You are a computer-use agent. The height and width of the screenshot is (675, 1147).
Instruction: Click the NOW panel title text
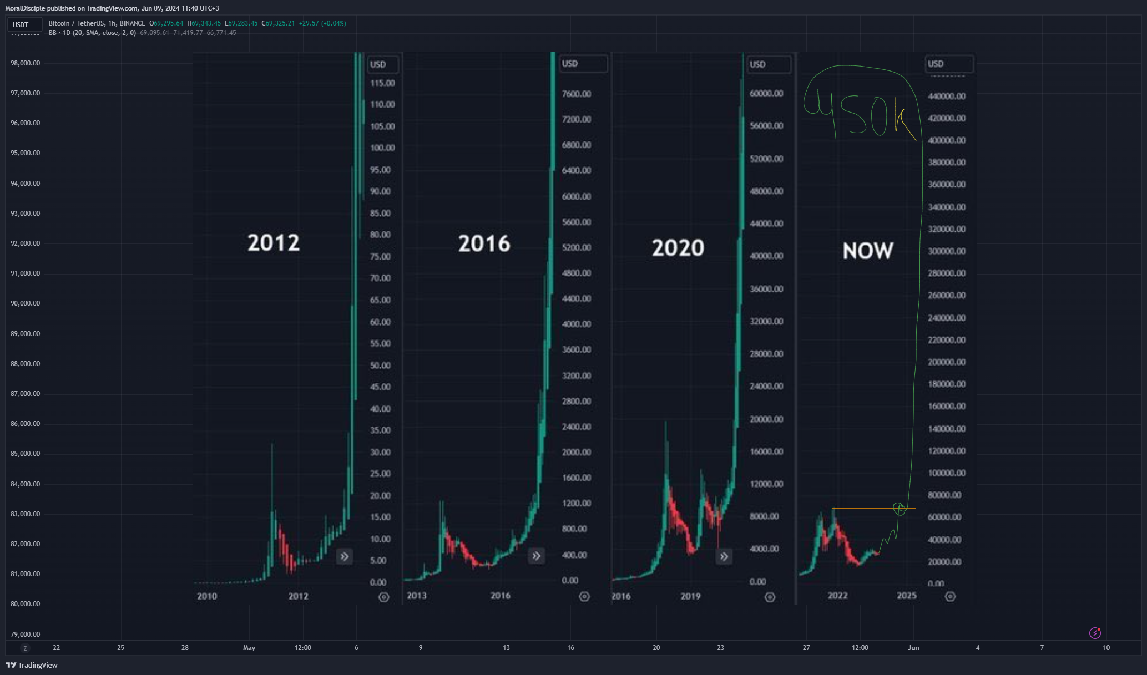[x=868, y=251]
